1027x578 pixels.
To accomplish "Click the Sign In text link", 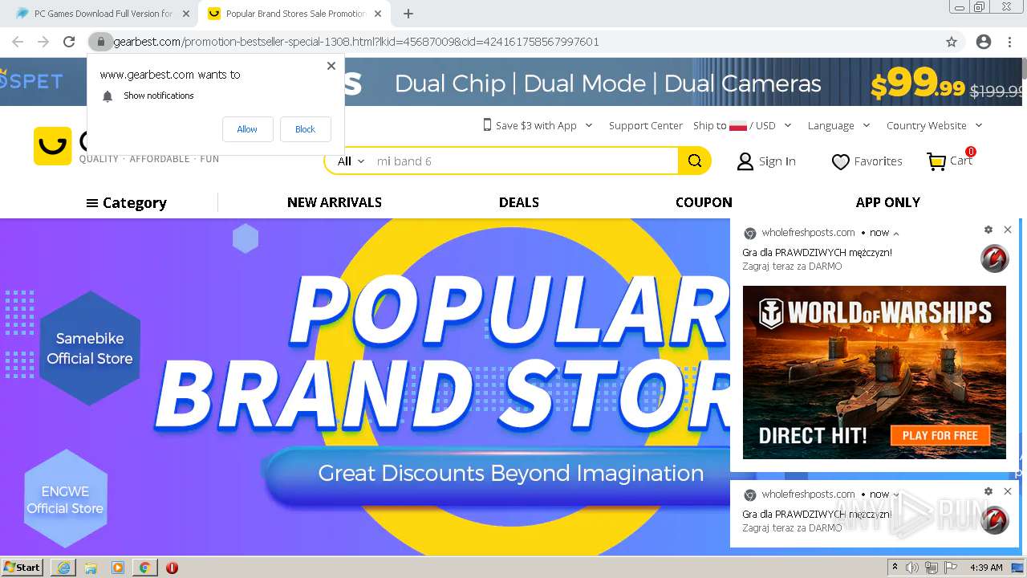I will (777, 161).
